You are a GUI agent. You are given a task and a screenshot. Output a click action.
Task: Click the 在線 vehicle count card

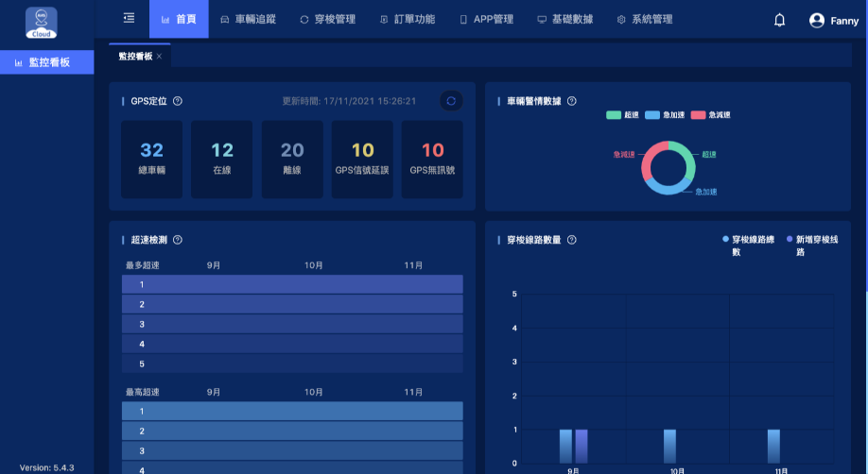(x=222, y=159)
